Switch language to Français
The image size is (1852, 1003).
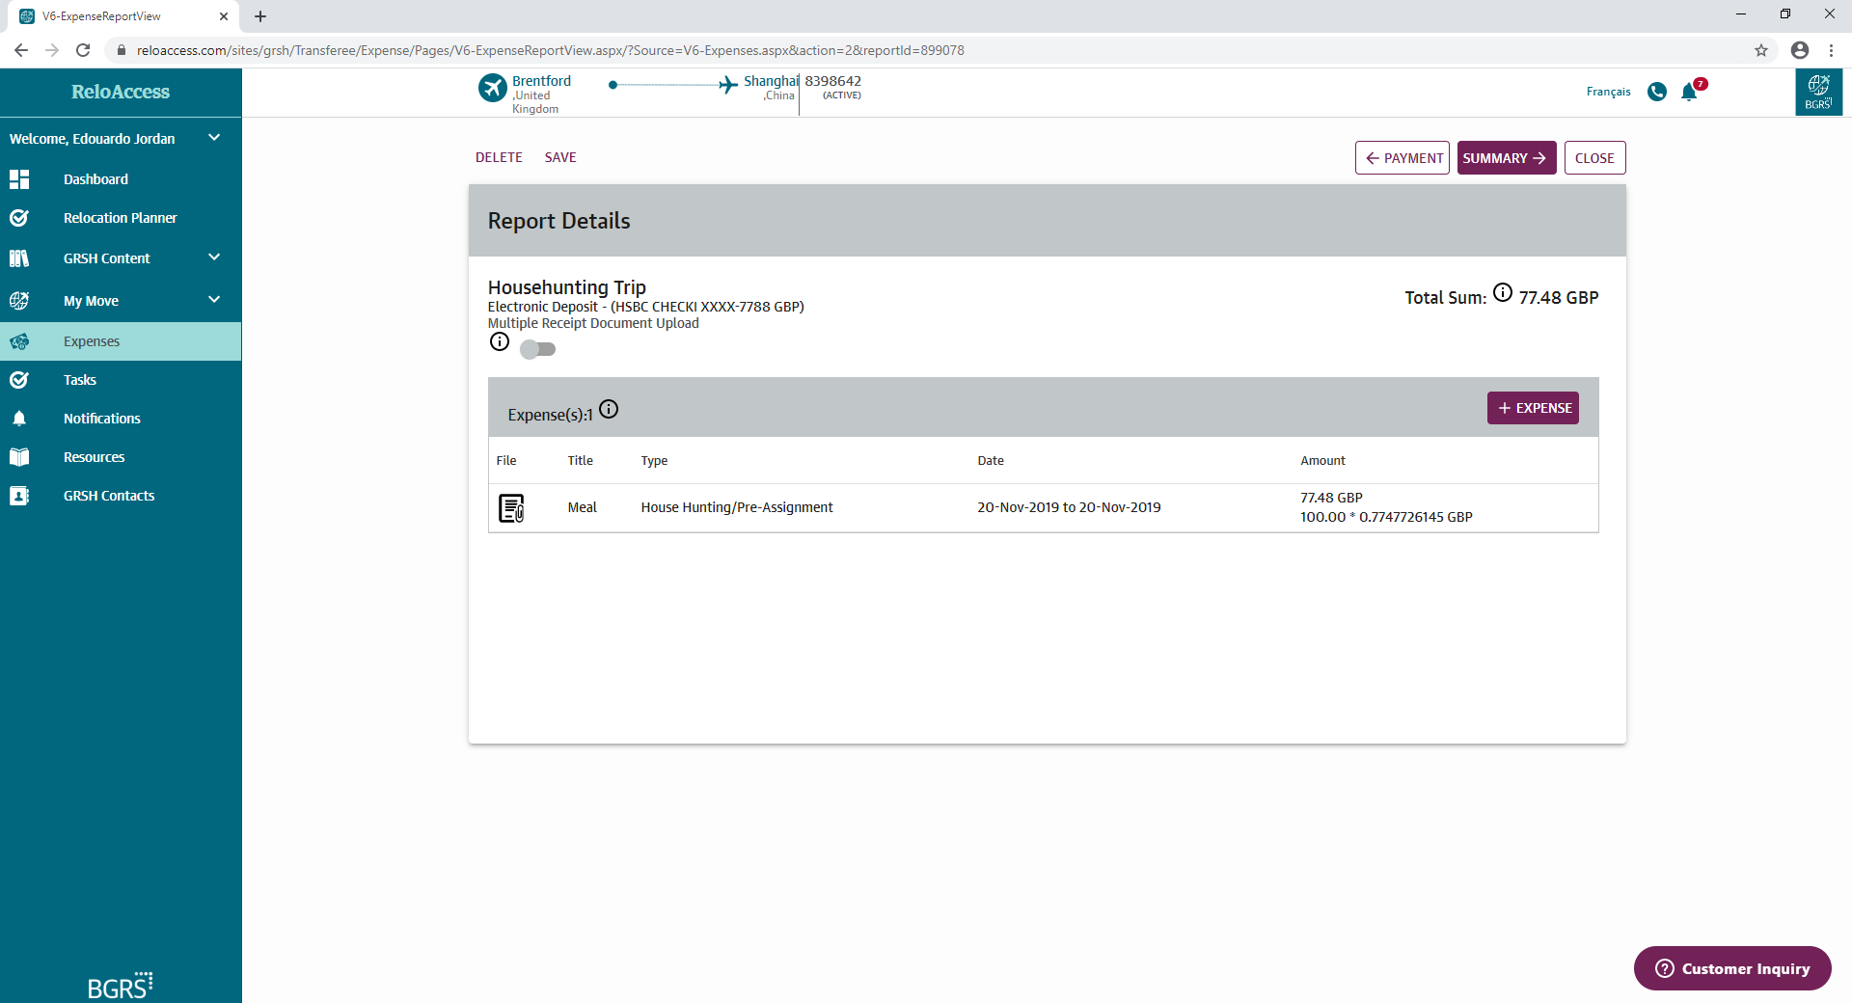pyautogui.click(x=1609, y=92)
